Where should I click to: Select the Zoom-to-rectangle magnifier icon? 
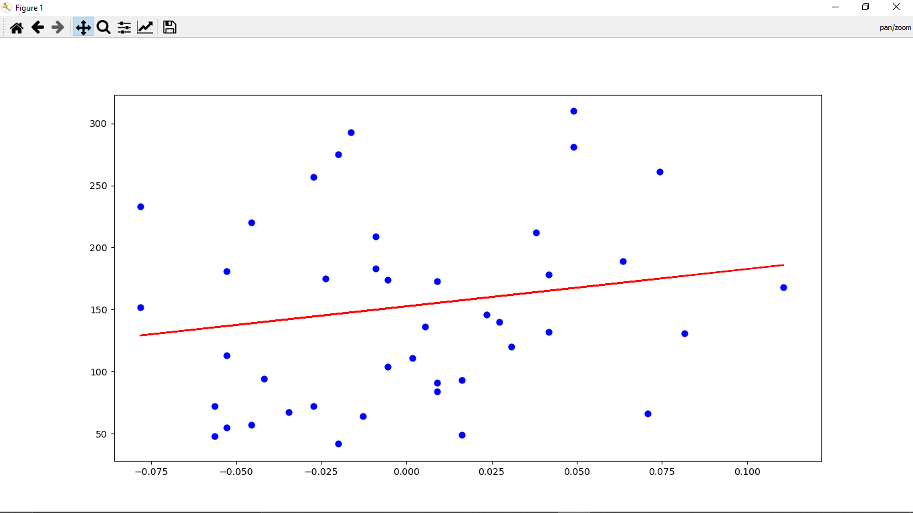(103, 27)
